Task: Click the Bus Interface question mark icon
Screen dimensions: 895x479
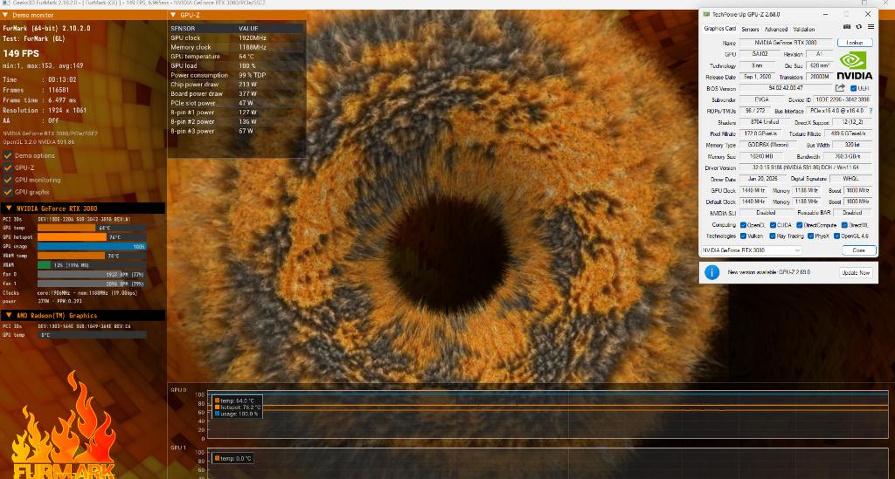Action: (x=870, y=111)
